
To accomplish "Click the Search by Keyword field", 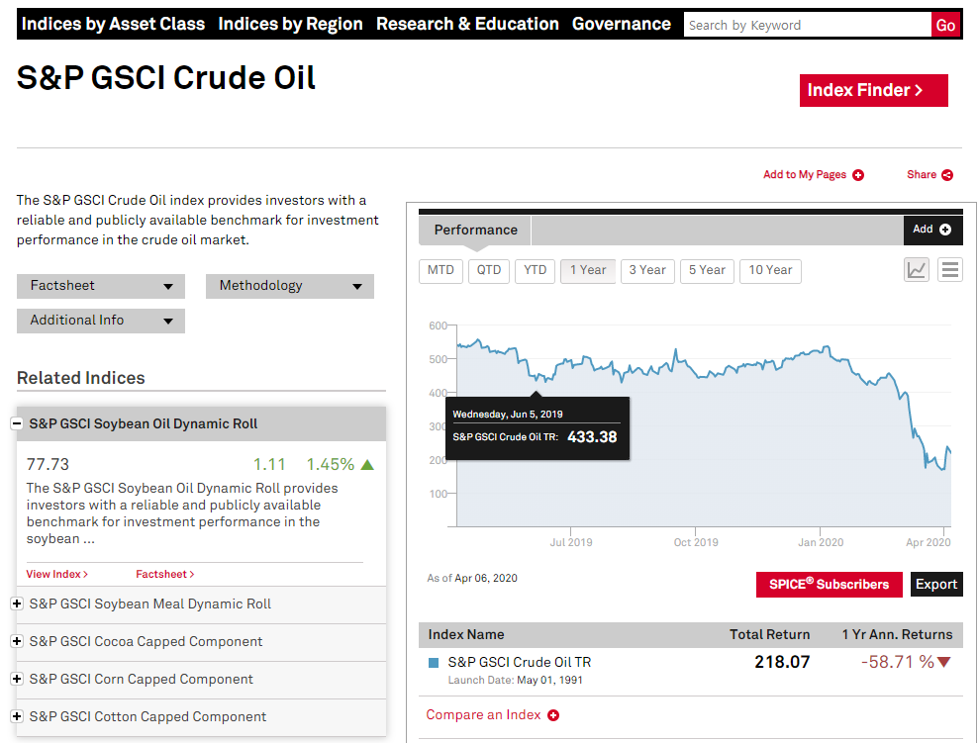I will (807, 25).
